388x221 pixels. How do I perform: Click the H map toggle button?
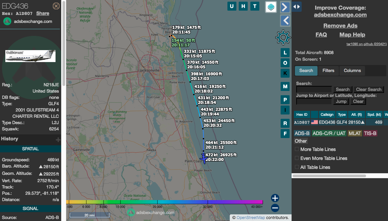(243, 6)
